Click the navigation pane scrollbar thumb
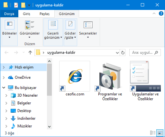Image resolution: width=165 pixels, height=137 pixels. tap(49, 80)
